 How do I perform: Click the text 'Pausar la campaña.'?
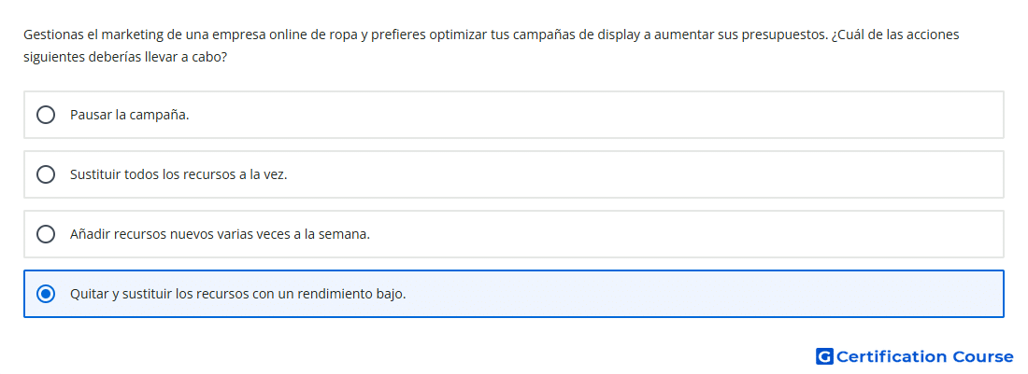tap(130, 115)
